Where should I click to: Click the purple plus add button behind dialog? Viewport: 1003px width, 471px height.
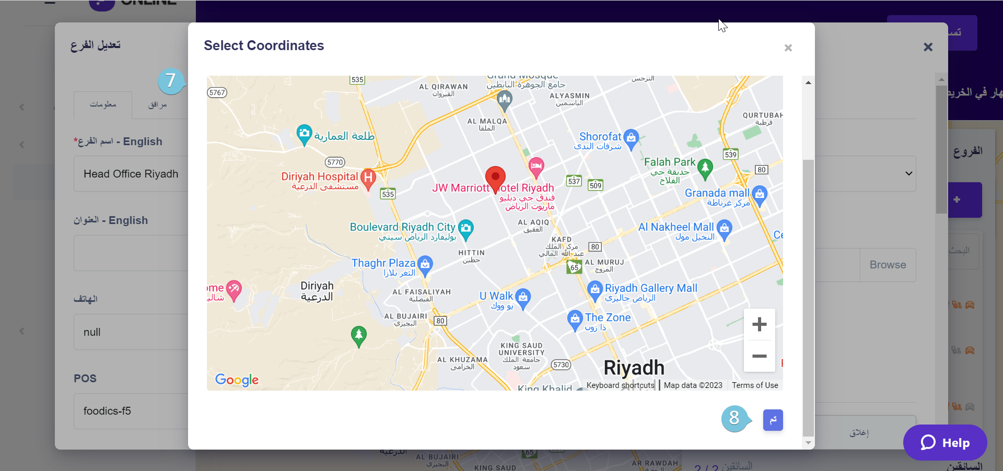[x=957, y=199]
